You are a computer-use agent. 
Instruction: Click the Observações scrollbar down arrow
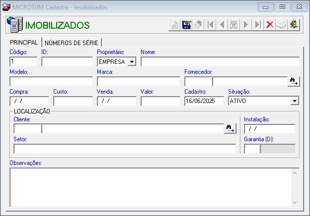click(295, 203)
